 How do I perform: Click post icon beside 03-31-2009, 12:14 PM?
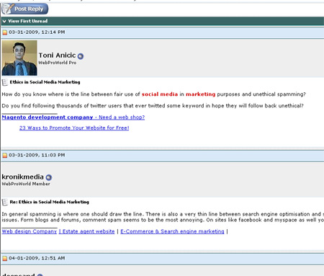5,32
